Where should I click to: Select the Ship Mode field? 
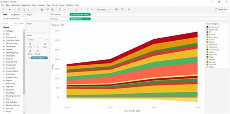[10, 93]
